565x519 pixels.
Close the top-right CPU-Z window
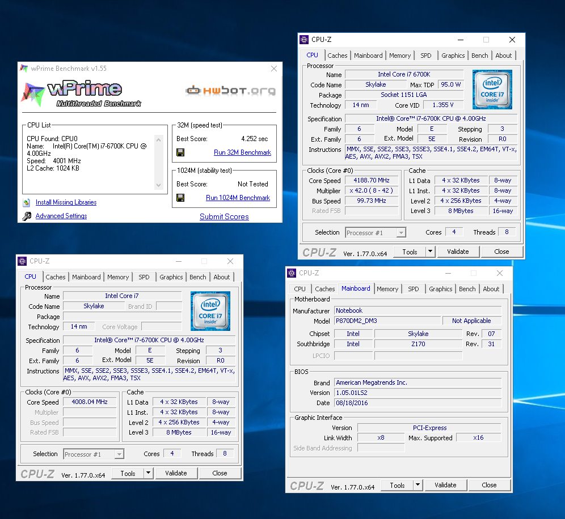[512, 40]
